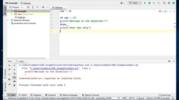179x100 pixels.
Task: Open Python Packages tool window
Action: [69, 95]
